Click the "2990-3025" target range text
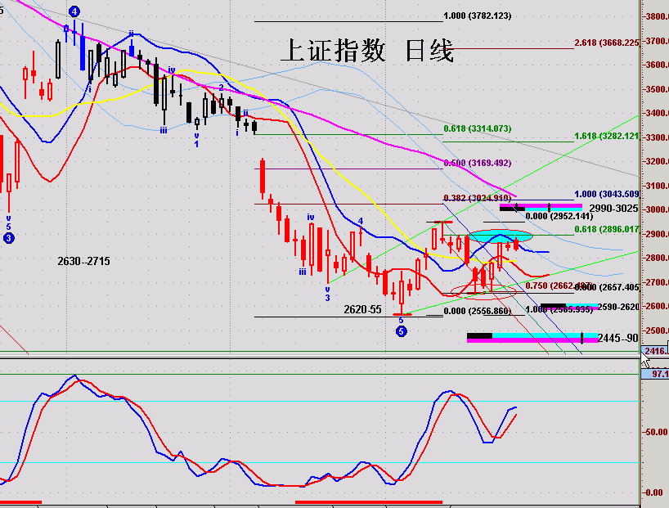Image resolution: width=669 pixels, height=508 pixels. pyautogui.click(x=614, y=209)
